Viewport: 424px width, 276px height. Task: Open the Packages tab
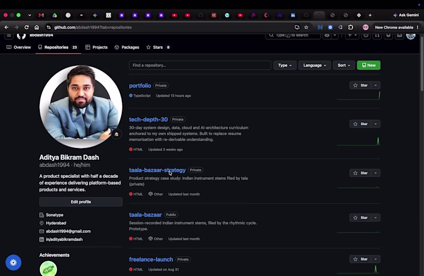127,47
